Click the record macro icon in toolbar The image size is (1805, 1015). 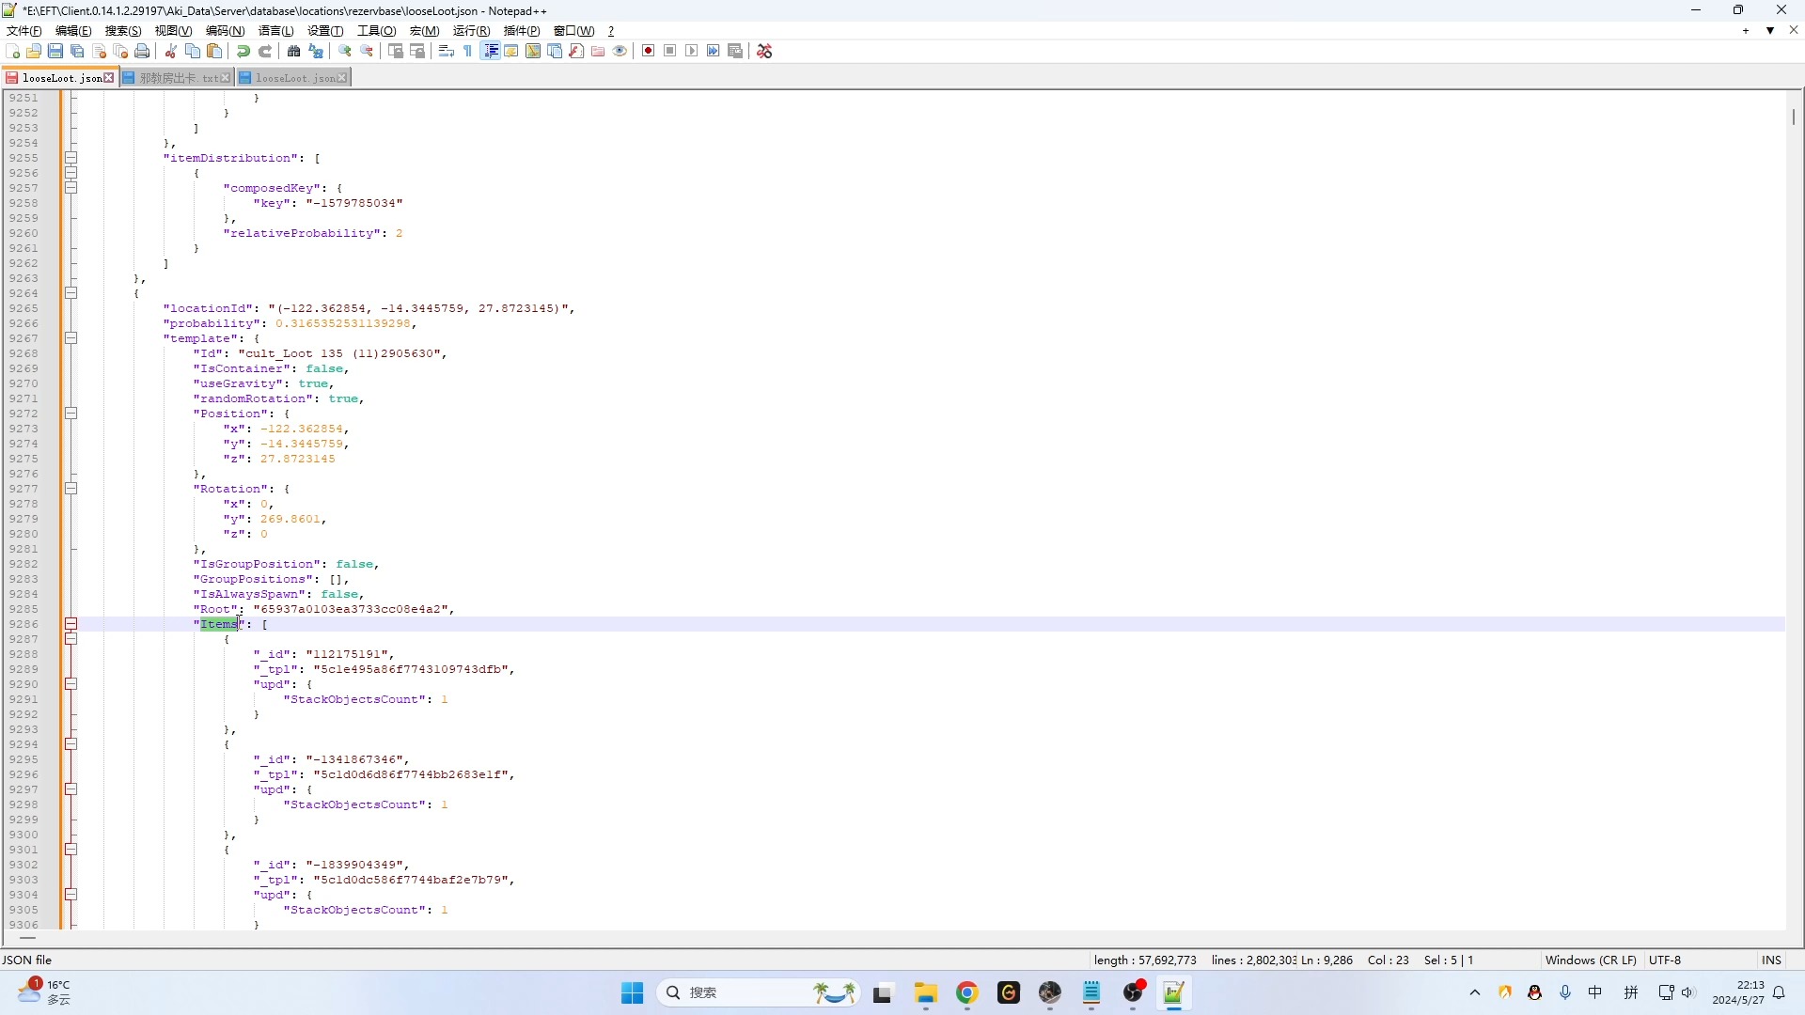(649, 51)
